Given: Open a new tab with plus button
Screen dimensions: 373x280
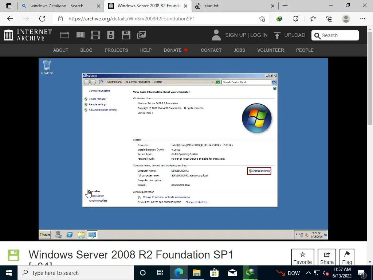Looking at the screenshot, I should pyautogui.click(x=285, y=6).
